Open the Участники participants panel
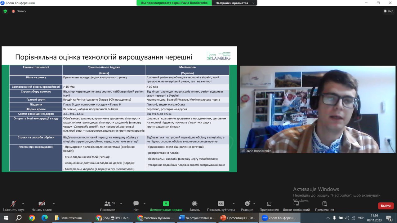The height and width of the screenshot is (223, 397). (x=108, y=206)
